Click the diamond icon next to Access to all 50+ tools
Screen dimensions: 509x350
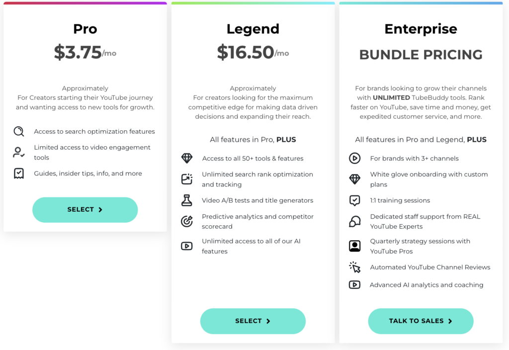pos(187,159)
